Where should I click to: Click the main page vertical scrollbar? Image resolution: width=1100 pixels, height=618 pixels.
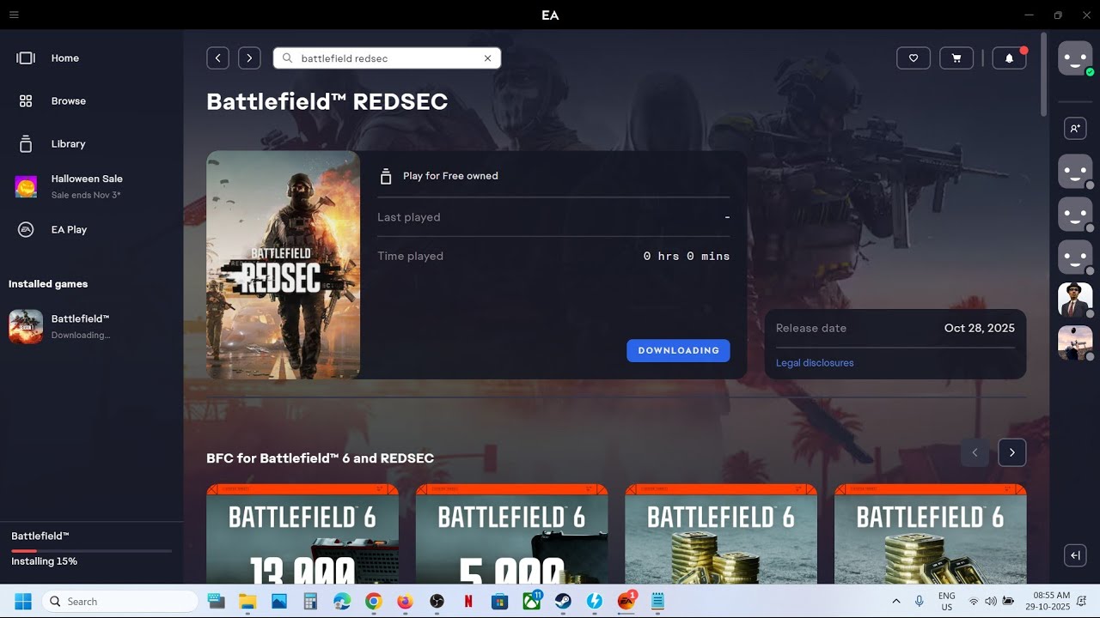pos(1043,76)
